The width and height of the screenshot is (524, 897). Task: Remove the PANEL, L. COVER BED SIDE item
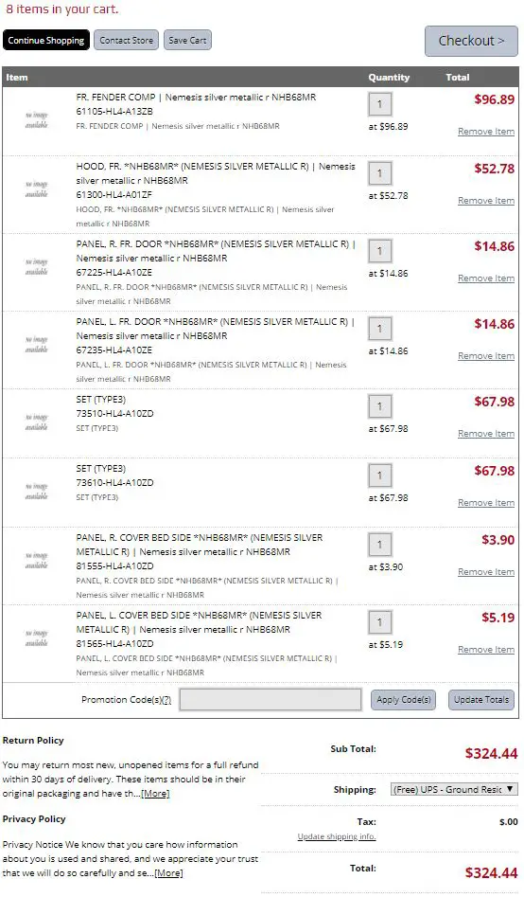(486, 650)
